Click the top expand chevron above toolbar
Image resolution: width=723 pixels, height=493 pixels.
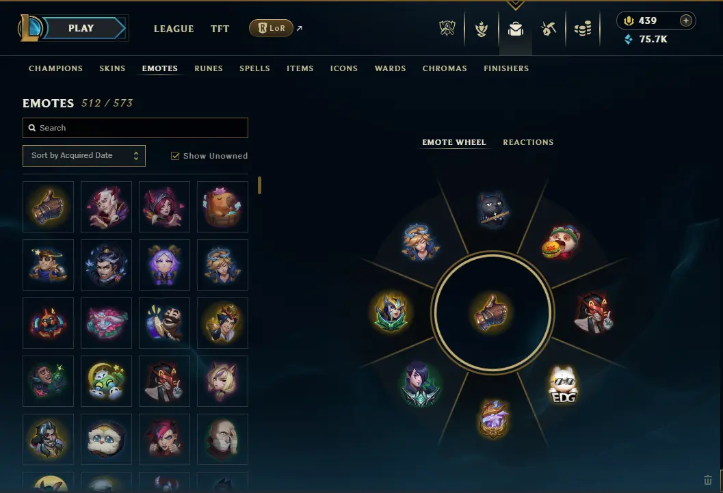pos(515,5)
